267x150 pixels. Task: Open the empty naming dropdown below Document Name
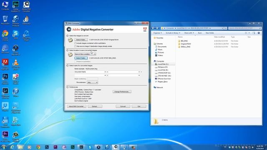(x=90, y=75)
